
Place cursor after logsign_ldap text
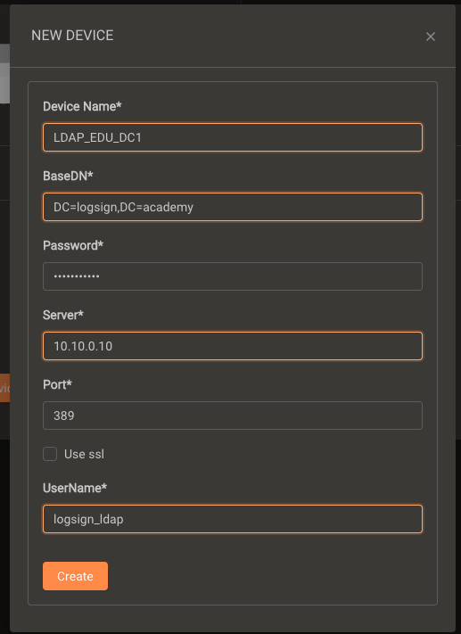[x=124, y=519]
